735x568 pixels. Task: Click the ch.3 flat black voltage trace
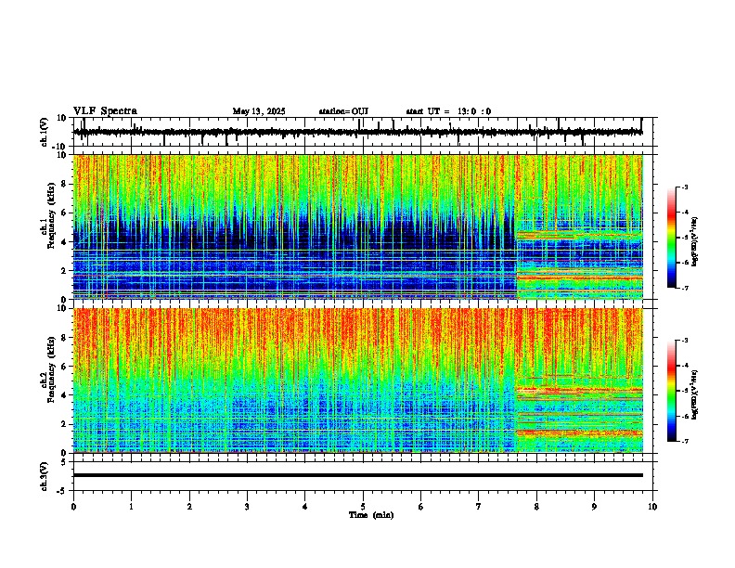click(358, 475)
